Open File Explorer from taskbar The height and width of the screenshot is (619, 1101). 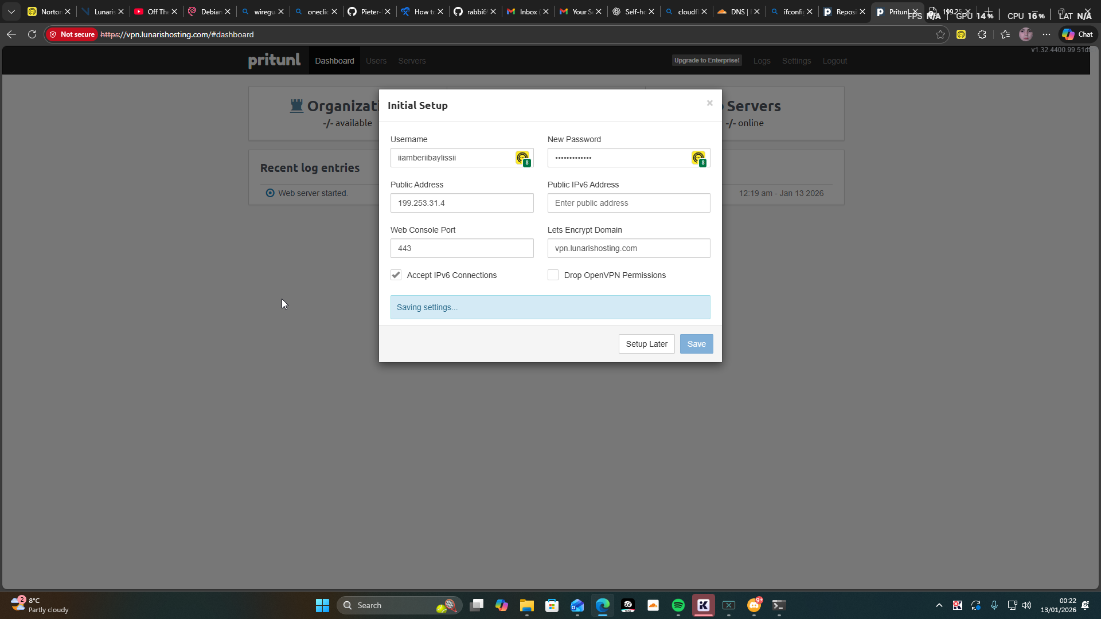coord(526,605)
